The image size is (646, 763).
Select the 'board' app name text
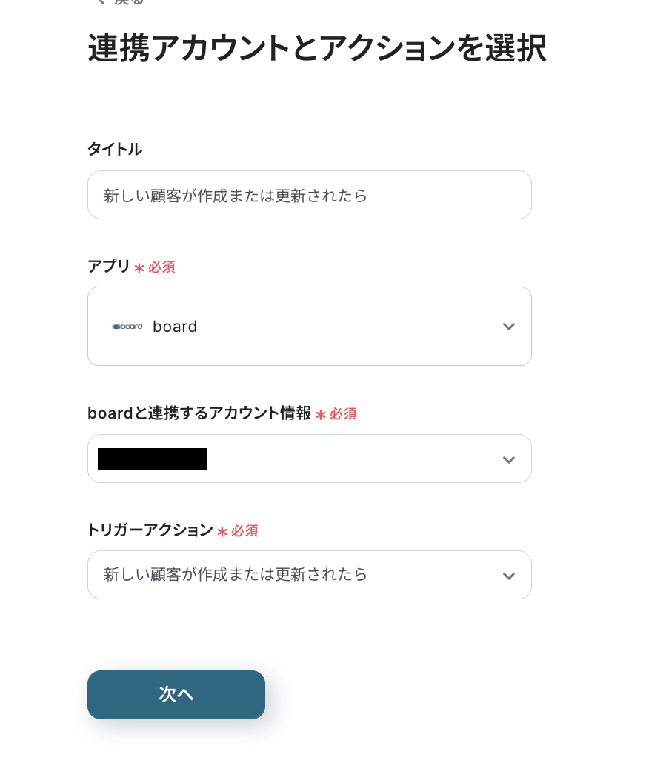tap(175, 327)
